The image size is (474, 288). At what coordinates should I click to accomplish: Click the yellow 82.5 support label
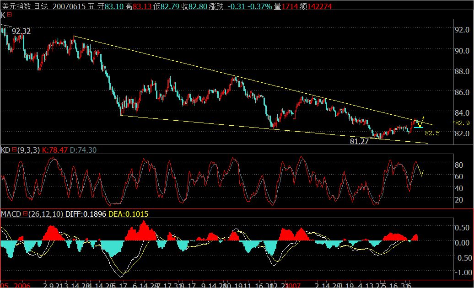click(x=432, y=133)
